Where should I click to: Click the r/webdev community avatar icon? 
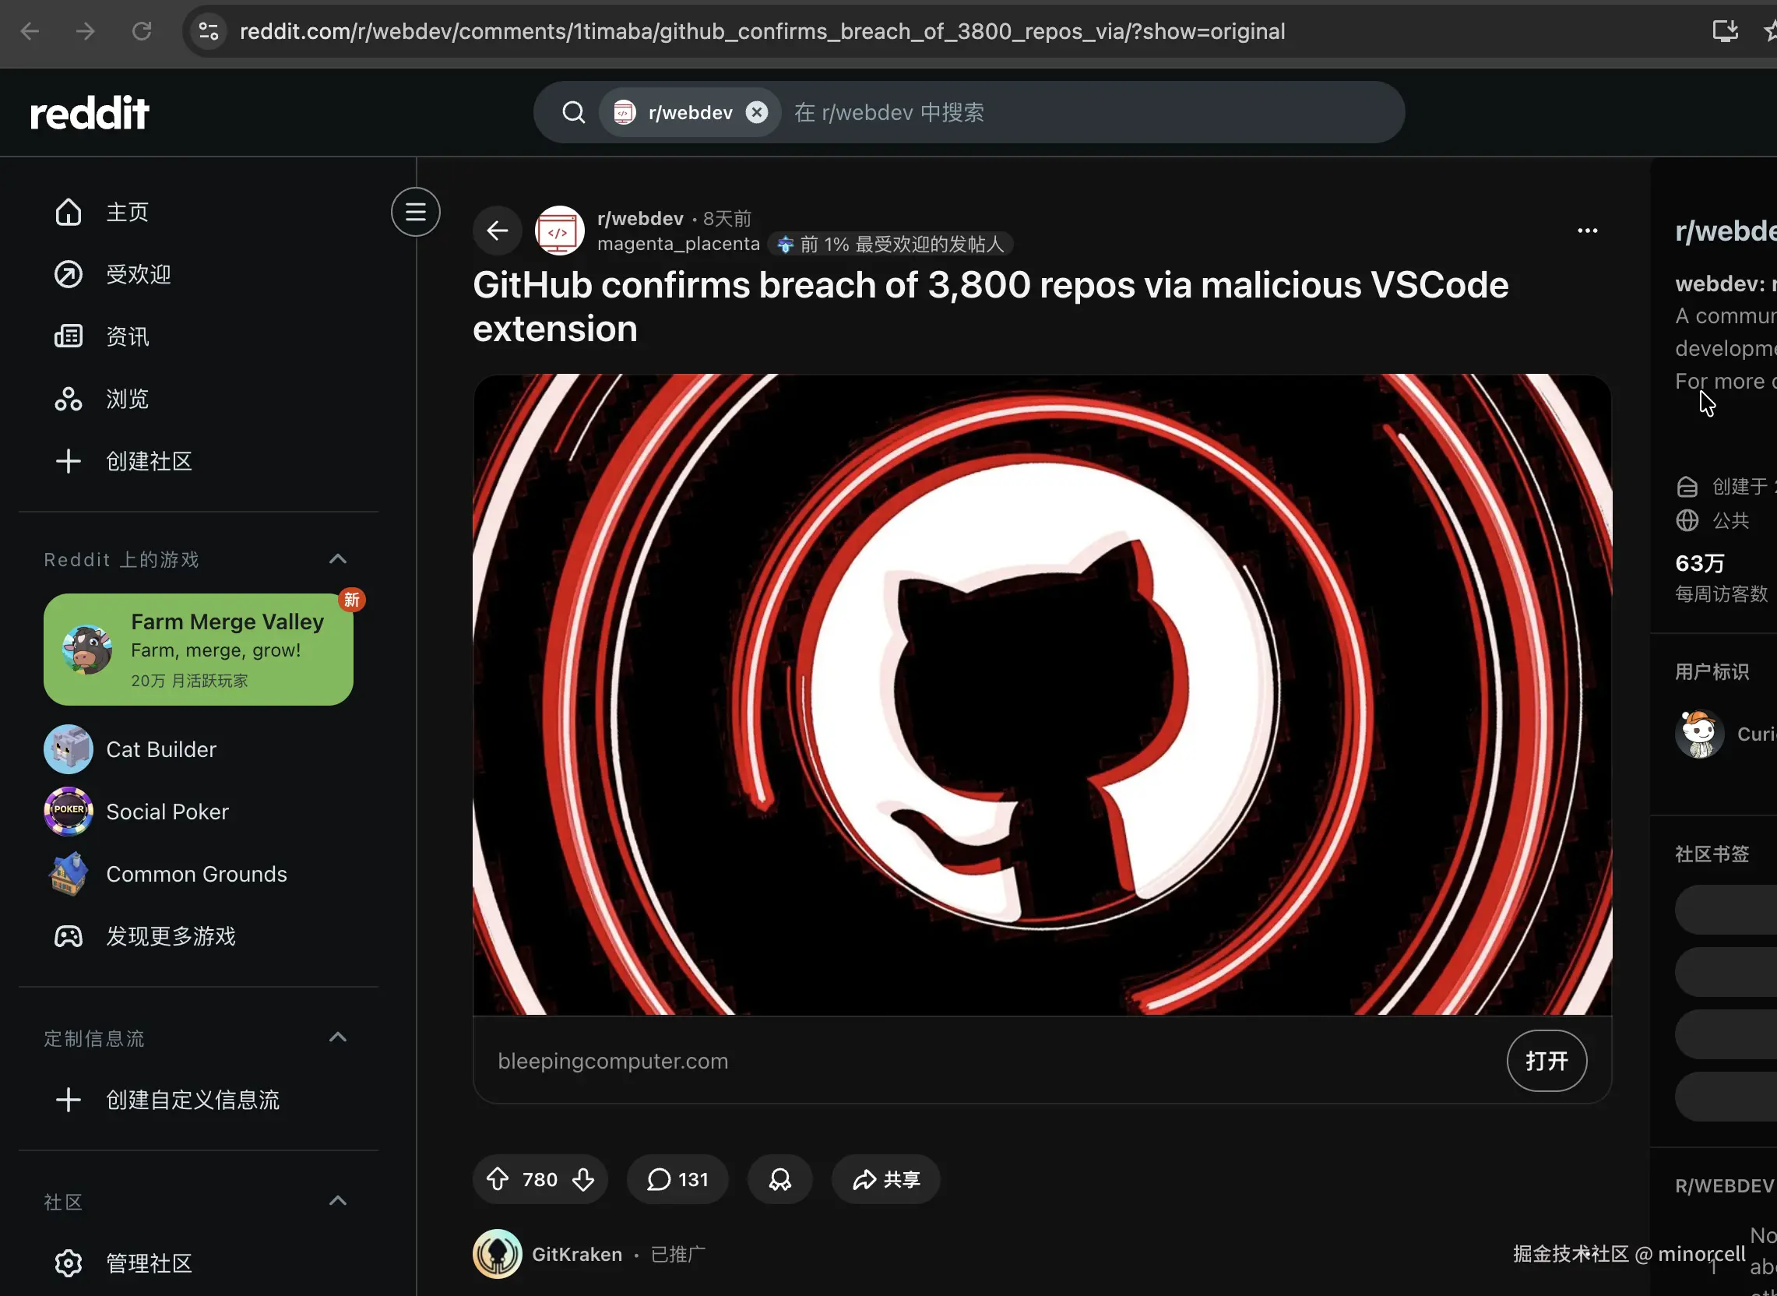[x=559, y=231]
